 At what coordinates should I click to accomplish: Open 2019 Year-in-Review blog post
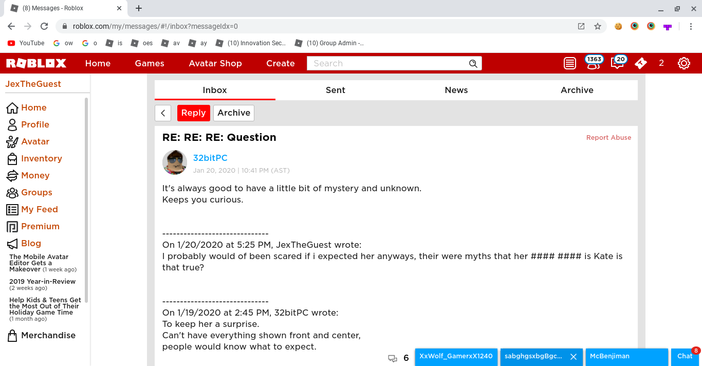(42, 285)
